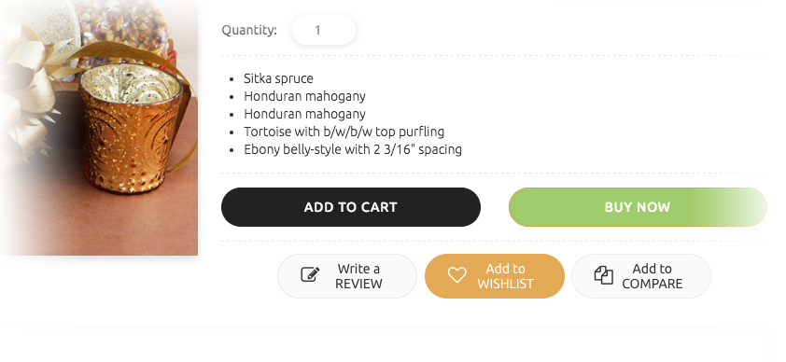The image size is (786, 362).
Task: Click the Tortoise with b/w/b/w top purfling text
Action: pos(344,132)
